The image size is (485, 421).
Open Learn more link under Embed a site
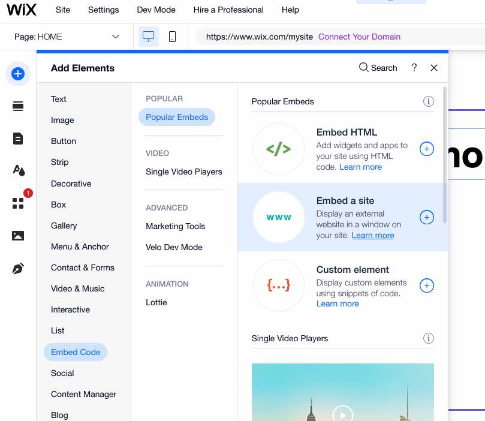click(373, 236)
